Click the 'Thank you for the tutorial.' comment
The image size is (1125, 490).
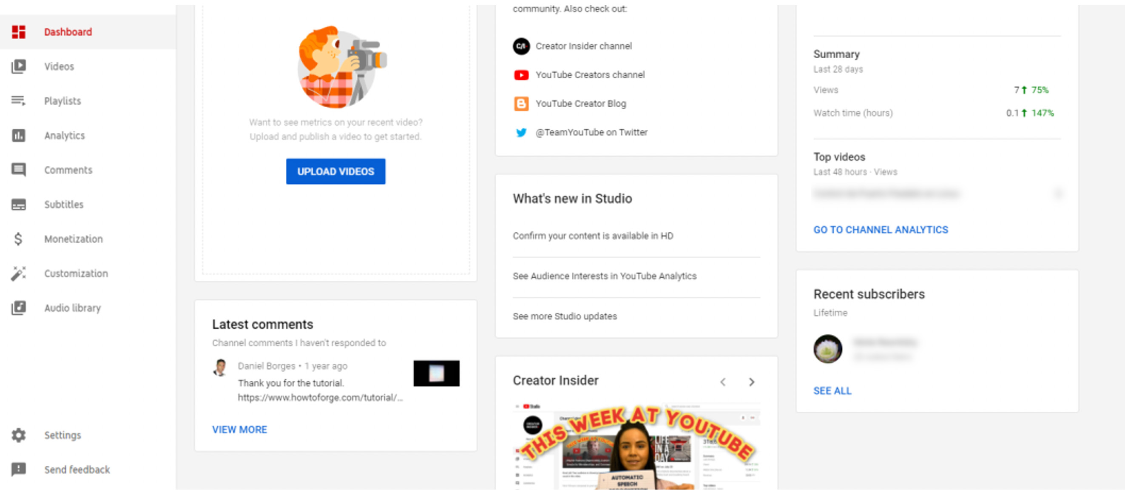coord(291,383)
